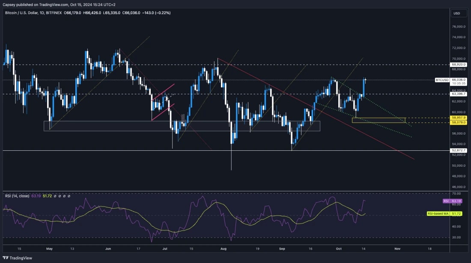Toggle the USD currency button top right
The width and height of the screenshot is (471, 263).
[458, 13]
